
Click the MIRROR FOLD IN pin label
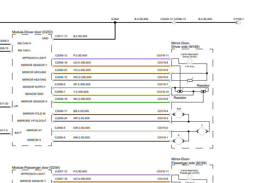34,113
